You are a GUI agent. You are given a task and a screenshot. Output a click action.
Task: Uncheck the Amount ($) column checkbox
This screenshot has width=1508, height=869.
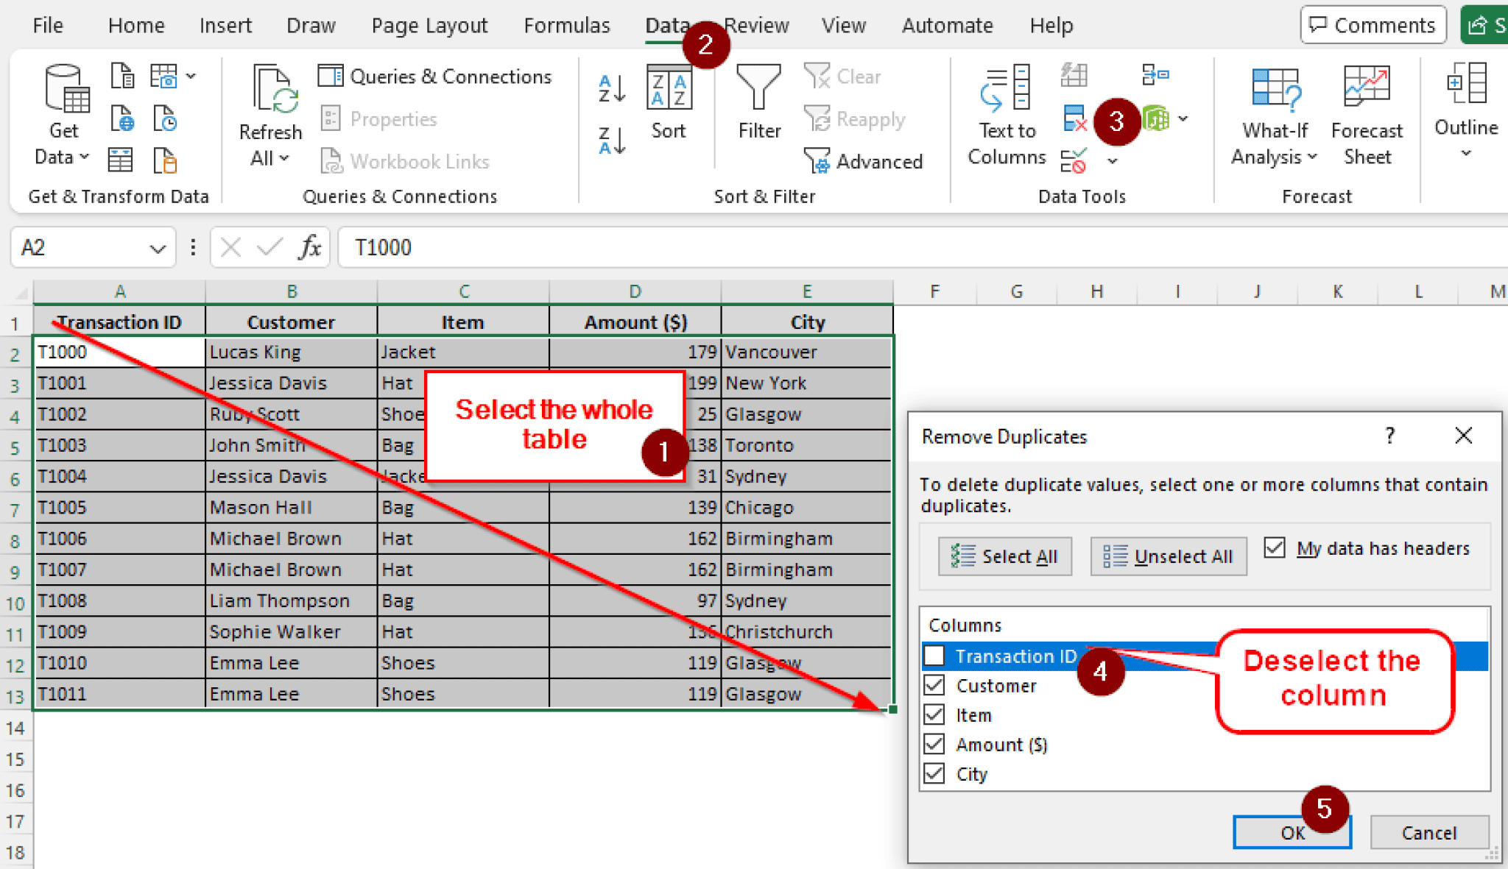[x=934, y=744]
